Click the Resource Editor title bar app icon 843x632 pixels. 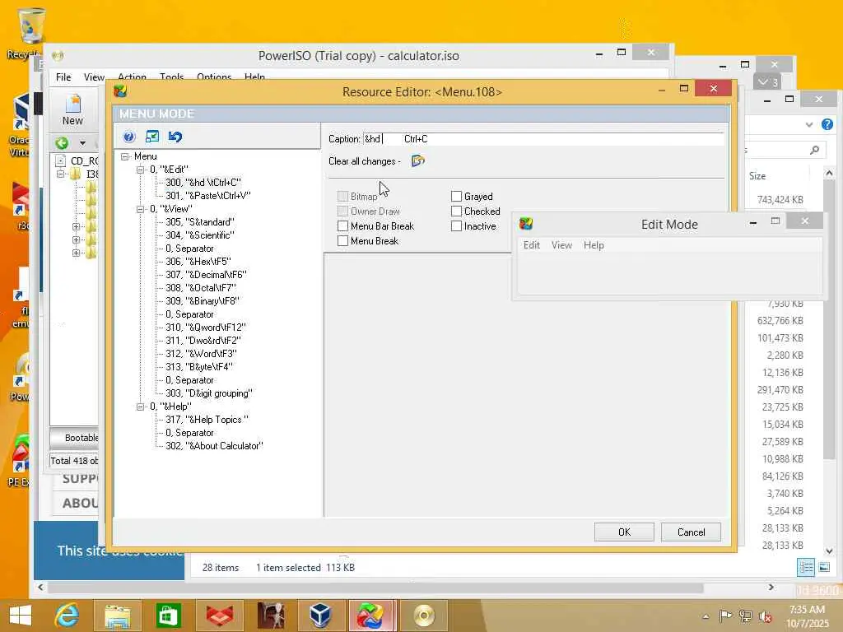(x=120, y=91)
